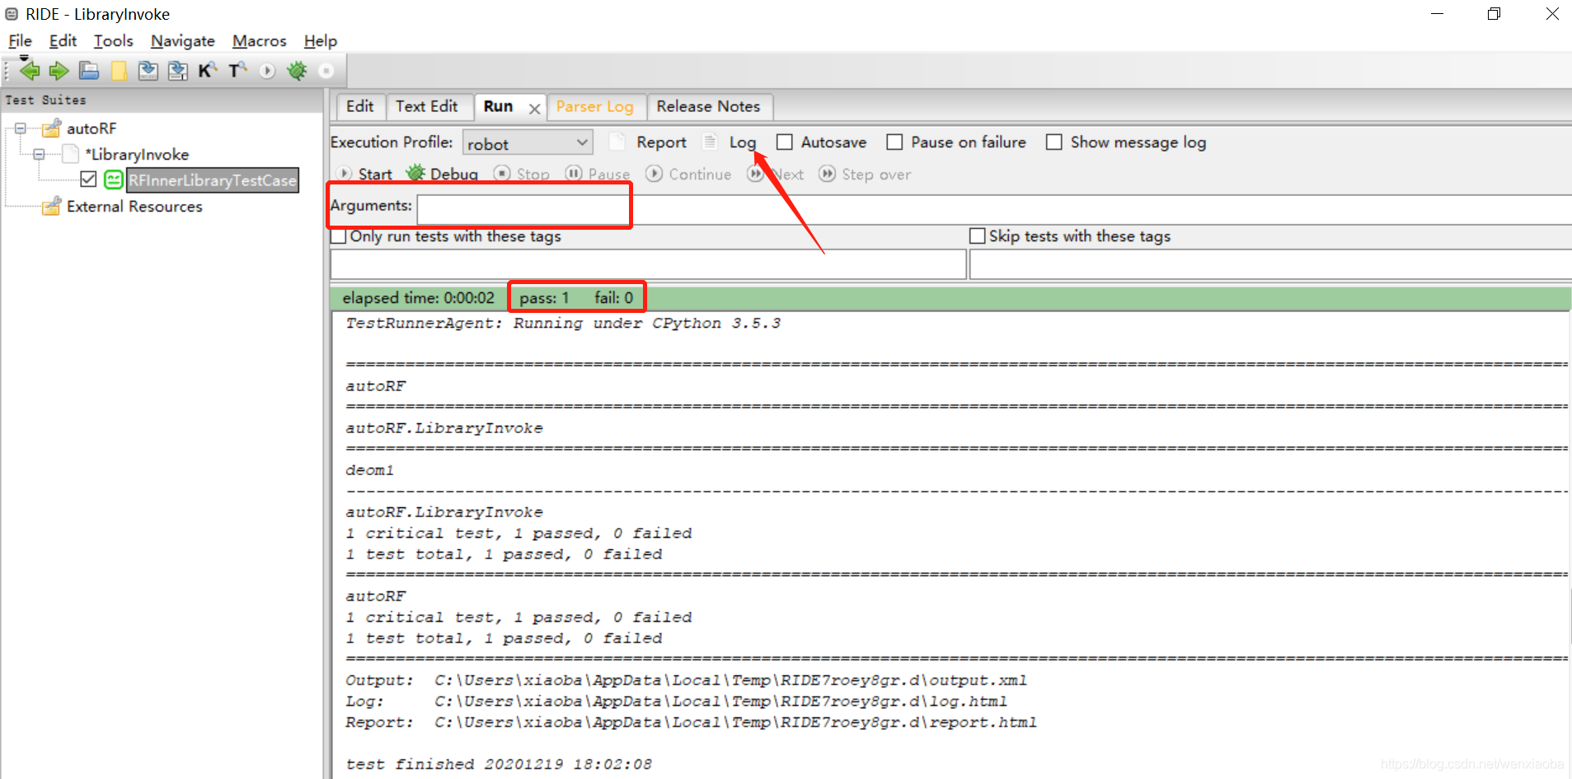Image resolution: width=1572 pixels, height=779 pixels.
Task: Click the Stop run button
Action: (x=521, y=174)
